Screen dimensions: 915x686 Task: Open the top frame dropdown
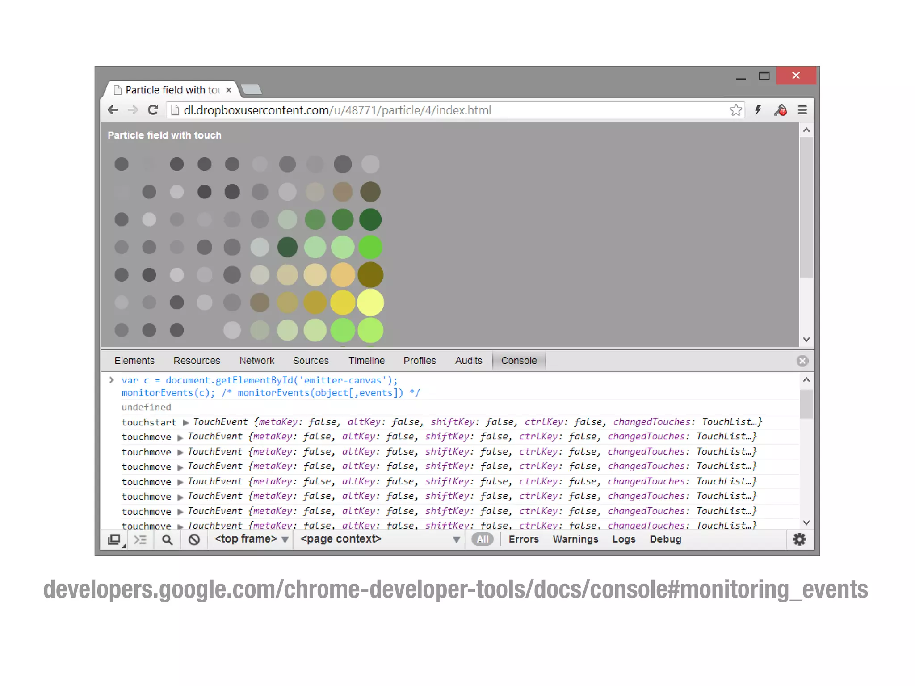(x=252, y=539)
